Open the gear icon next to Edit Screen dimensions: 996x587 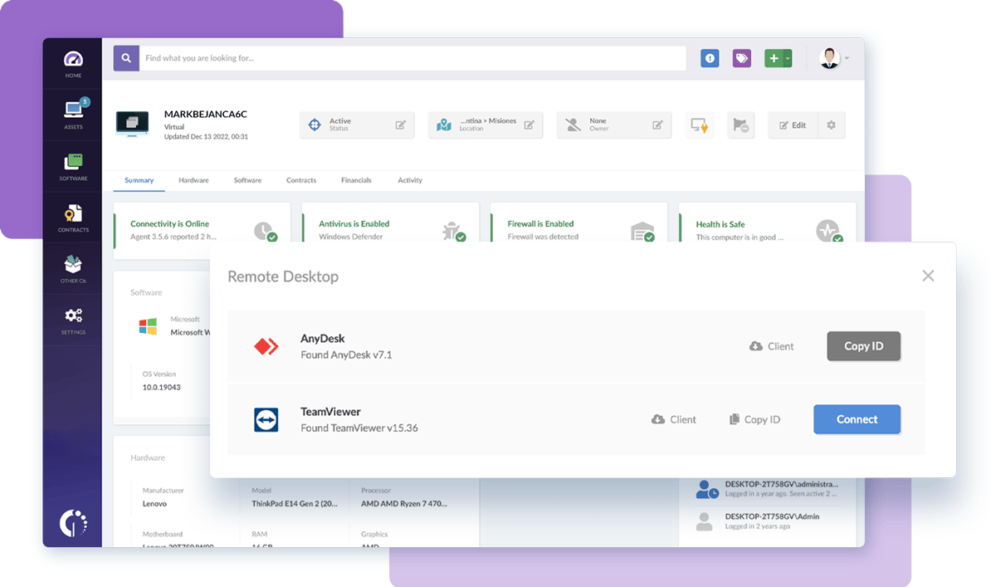pos(832,125)
